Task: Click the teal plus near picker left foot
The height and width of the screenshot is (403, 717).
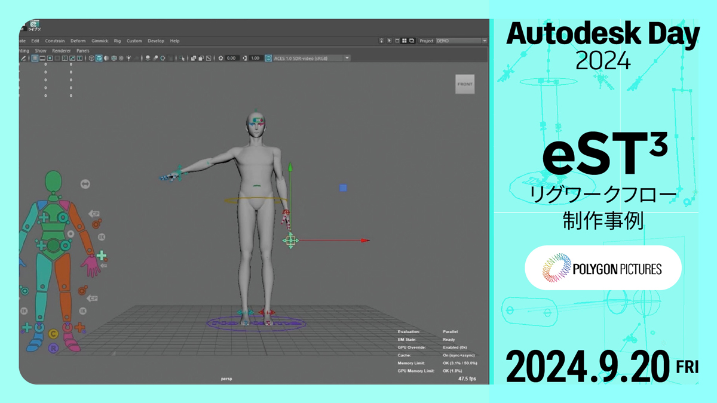Action: click(27, 327)
